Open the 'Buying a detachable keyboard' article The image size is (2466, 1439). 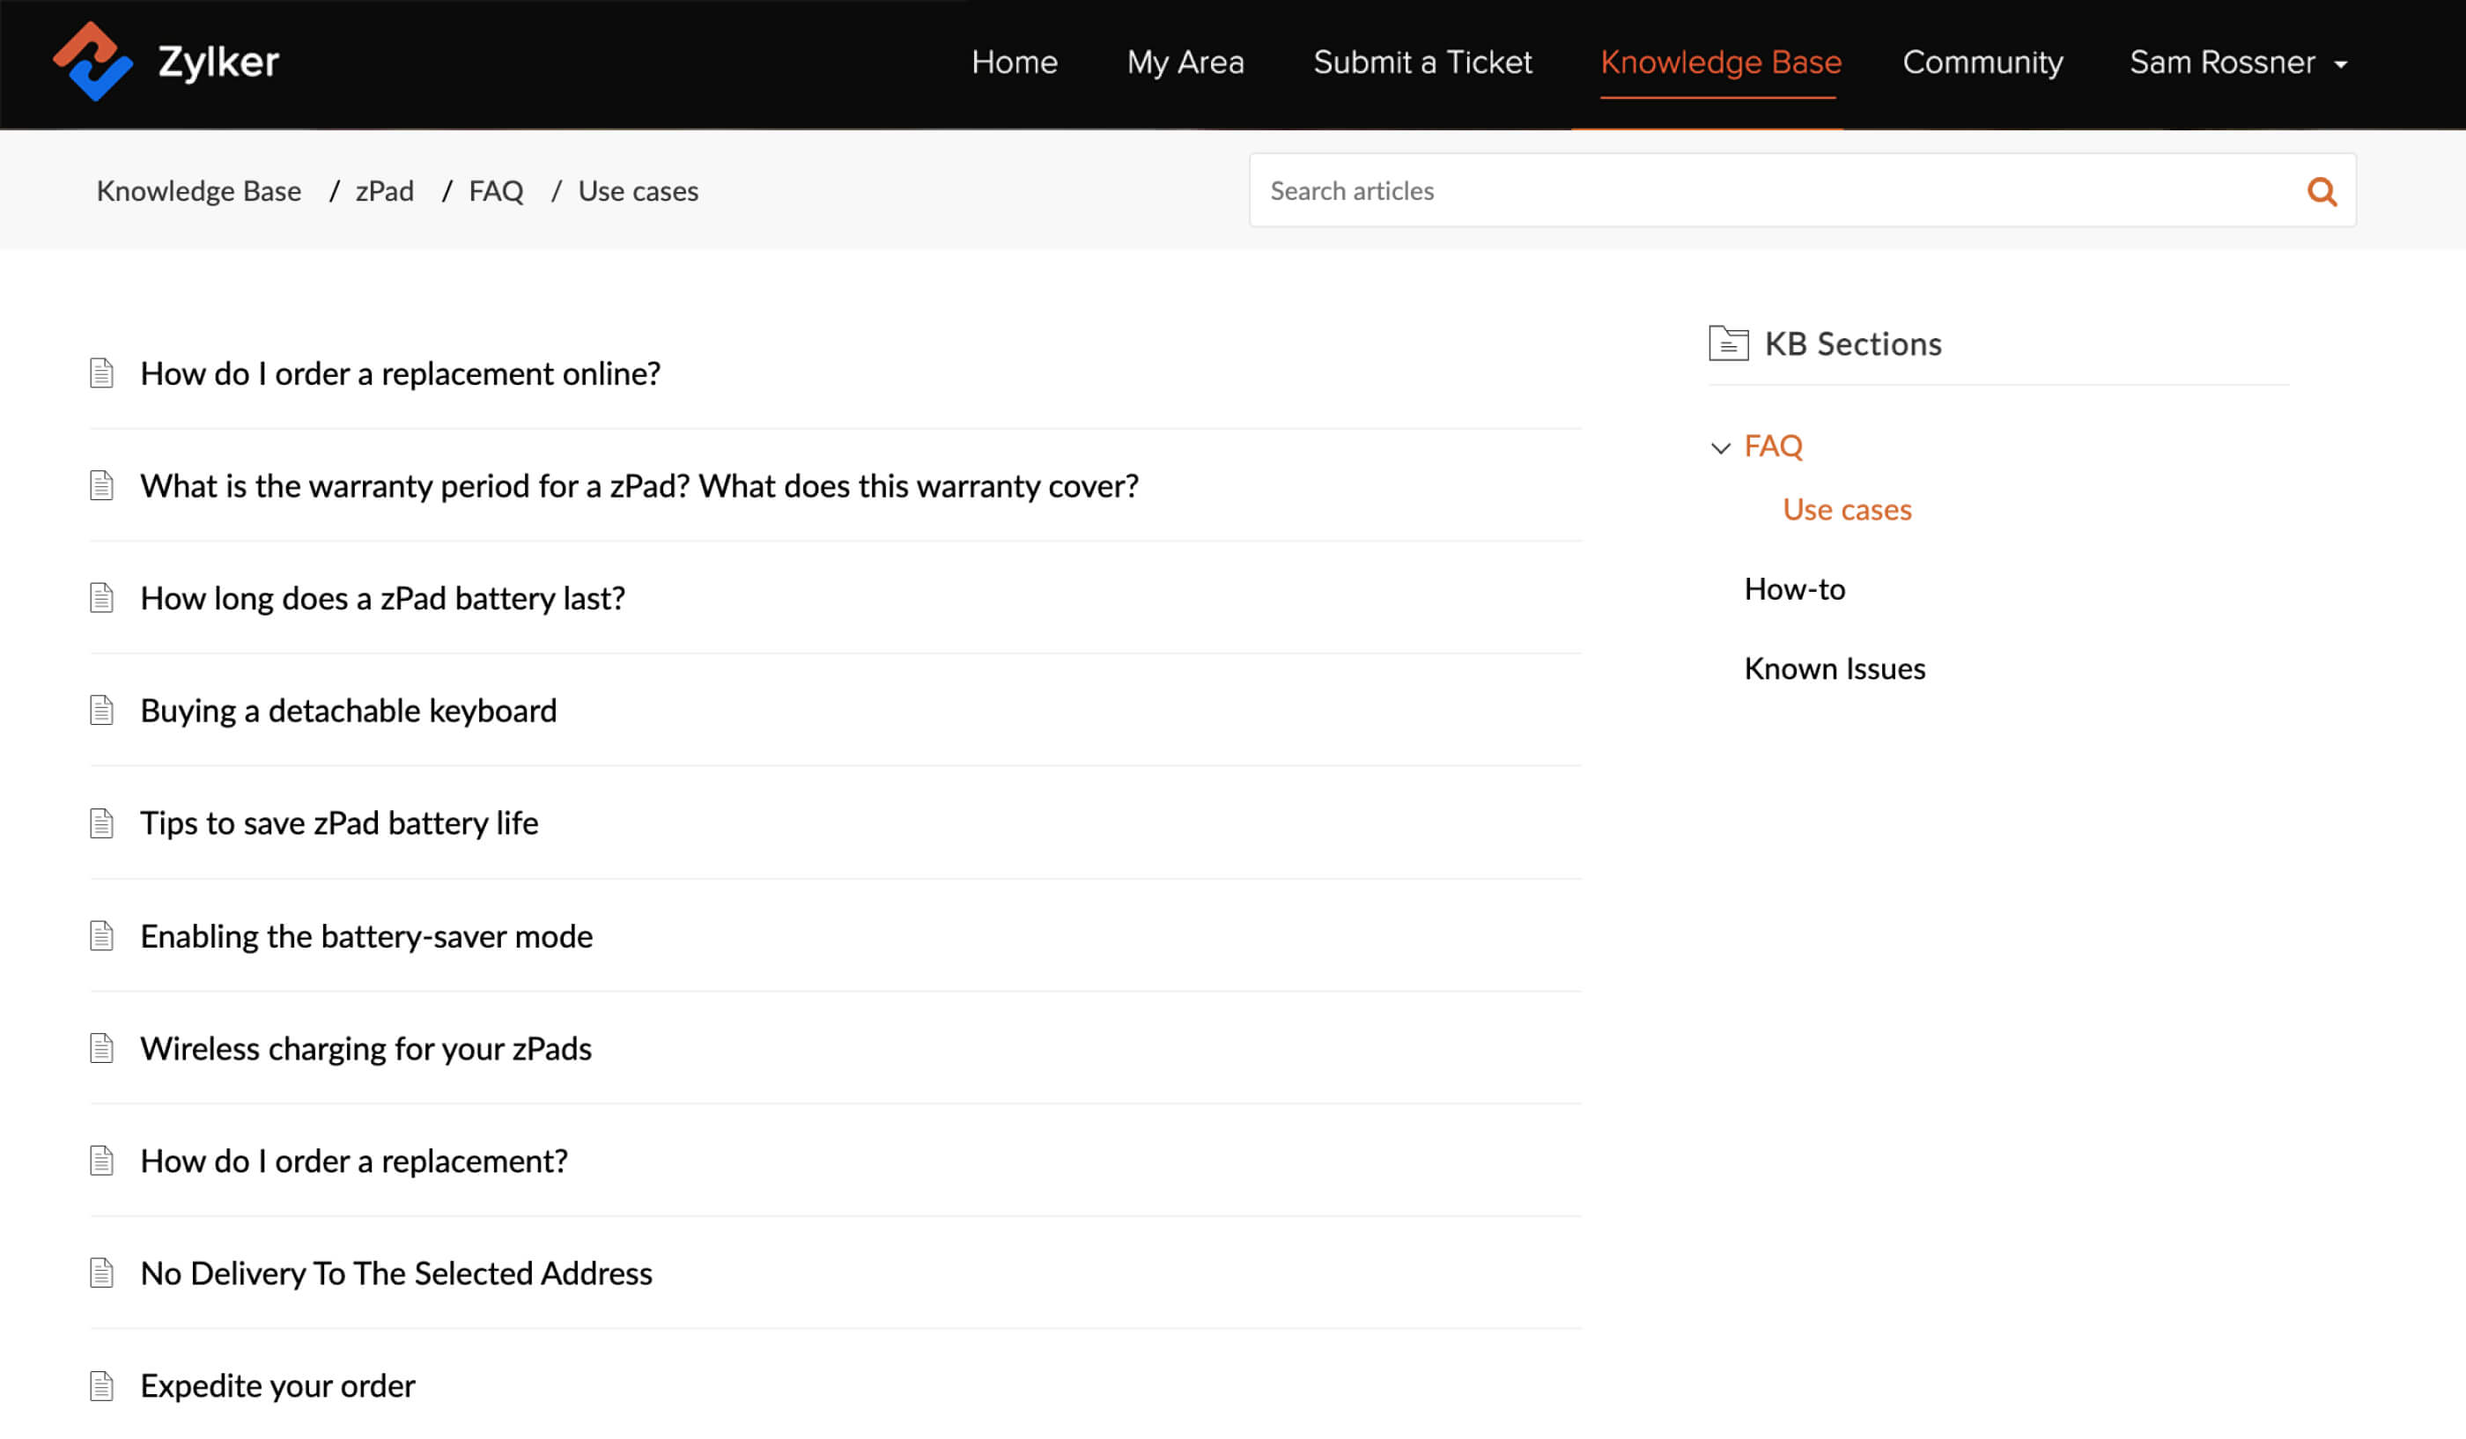coord(348,709)
